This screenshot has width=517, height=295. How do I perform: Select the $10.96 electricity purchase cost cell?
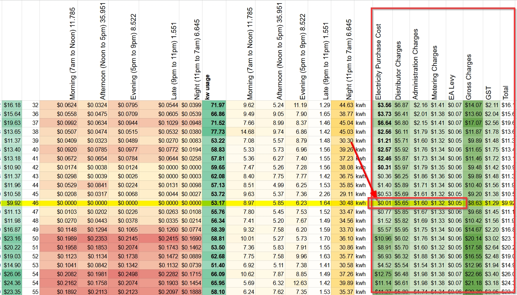(383, 239)
